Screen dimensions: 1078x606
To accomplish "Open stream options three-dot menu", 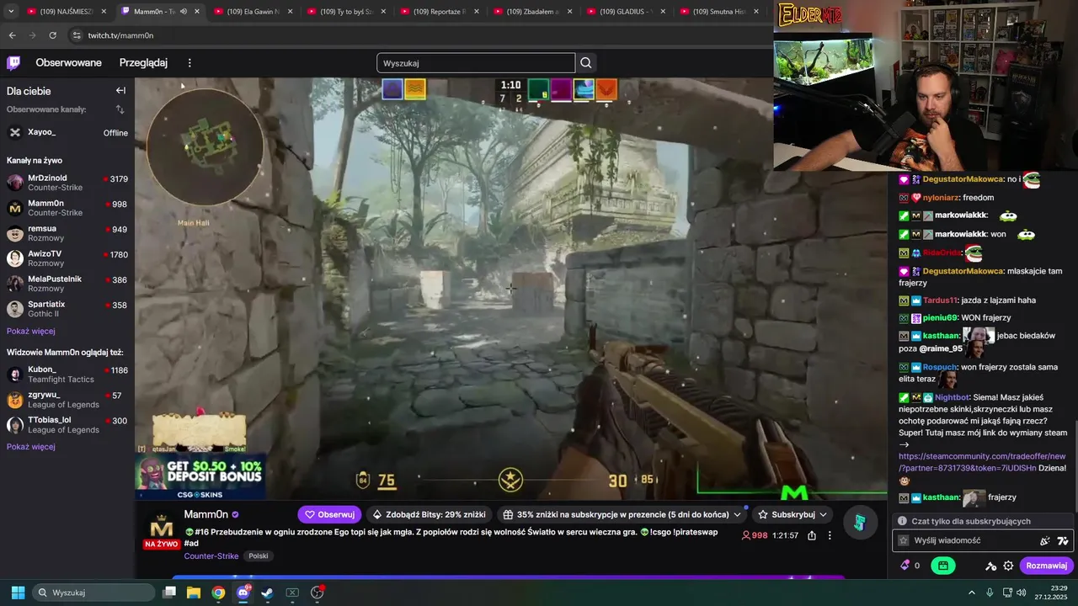I will [830, 535].
